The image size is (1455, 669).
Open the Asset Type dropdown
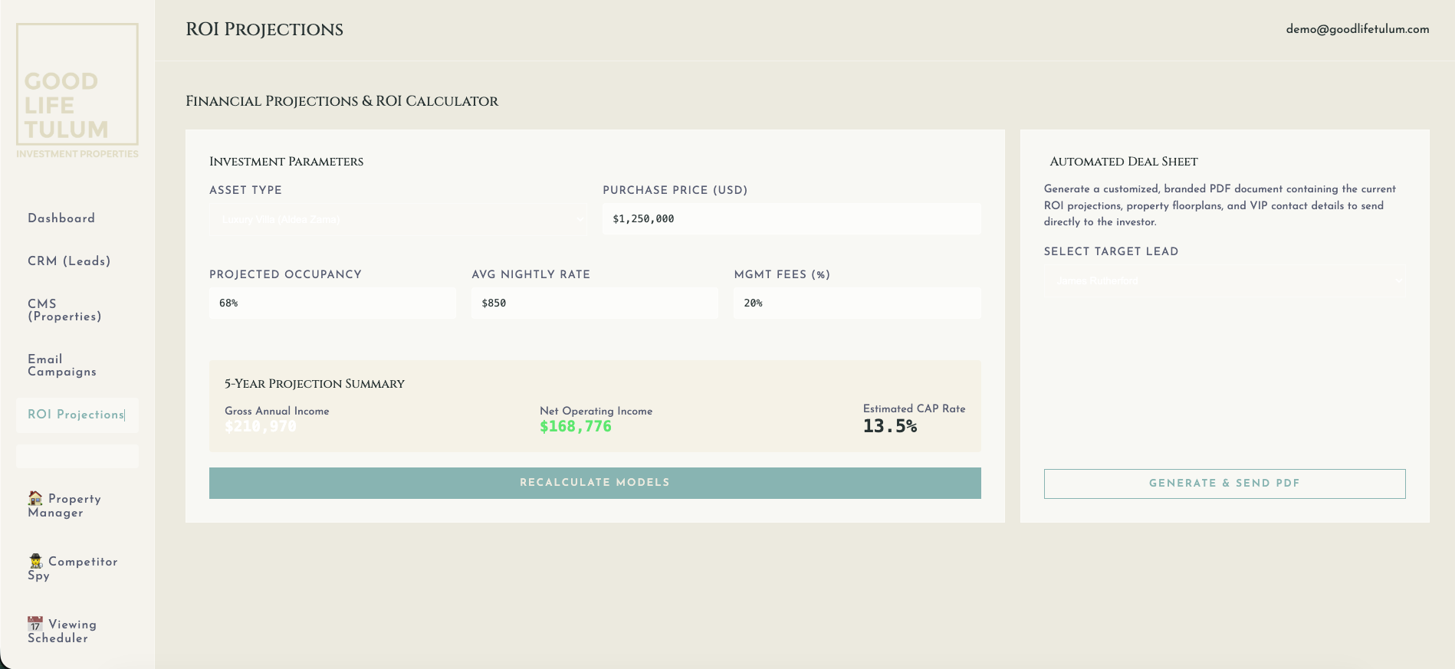397,220
